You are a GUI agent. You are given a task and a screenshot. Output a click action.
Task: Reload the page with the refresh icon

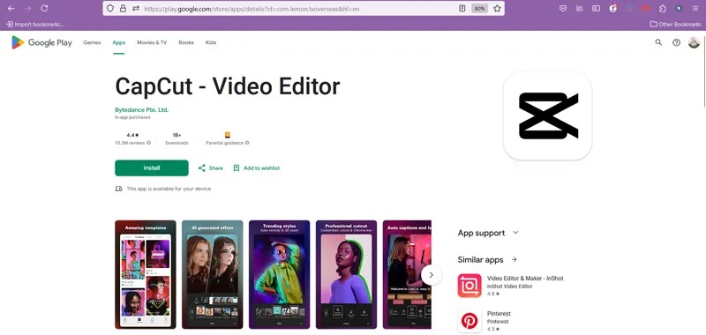coord(44,8)
